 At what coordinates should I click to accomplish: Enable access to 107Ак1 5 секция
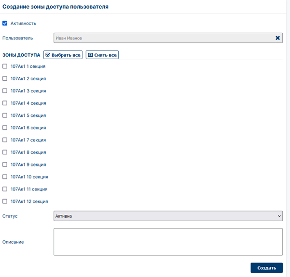pyautogui.click(x=5, y=115)
